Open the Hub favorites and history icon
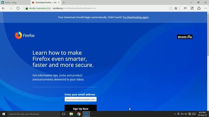The image size is (209, 117). [185, 8]
